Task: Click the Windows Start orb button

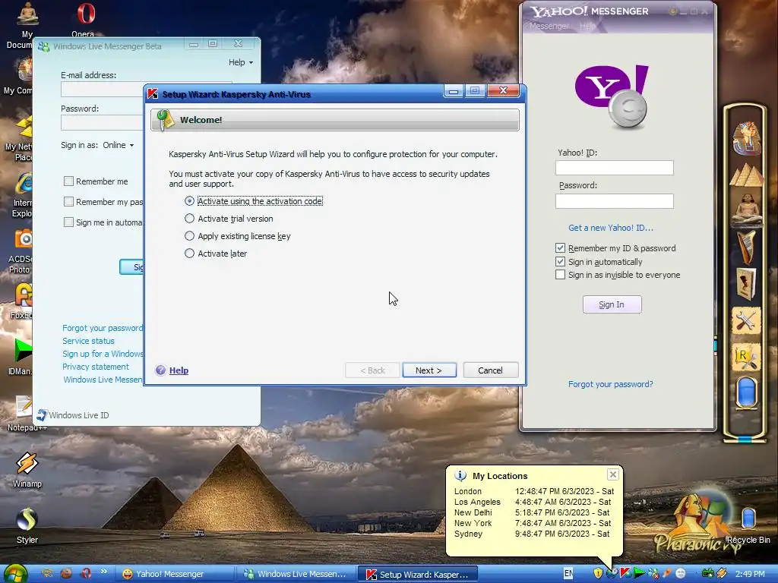Action: pos(16,574)
